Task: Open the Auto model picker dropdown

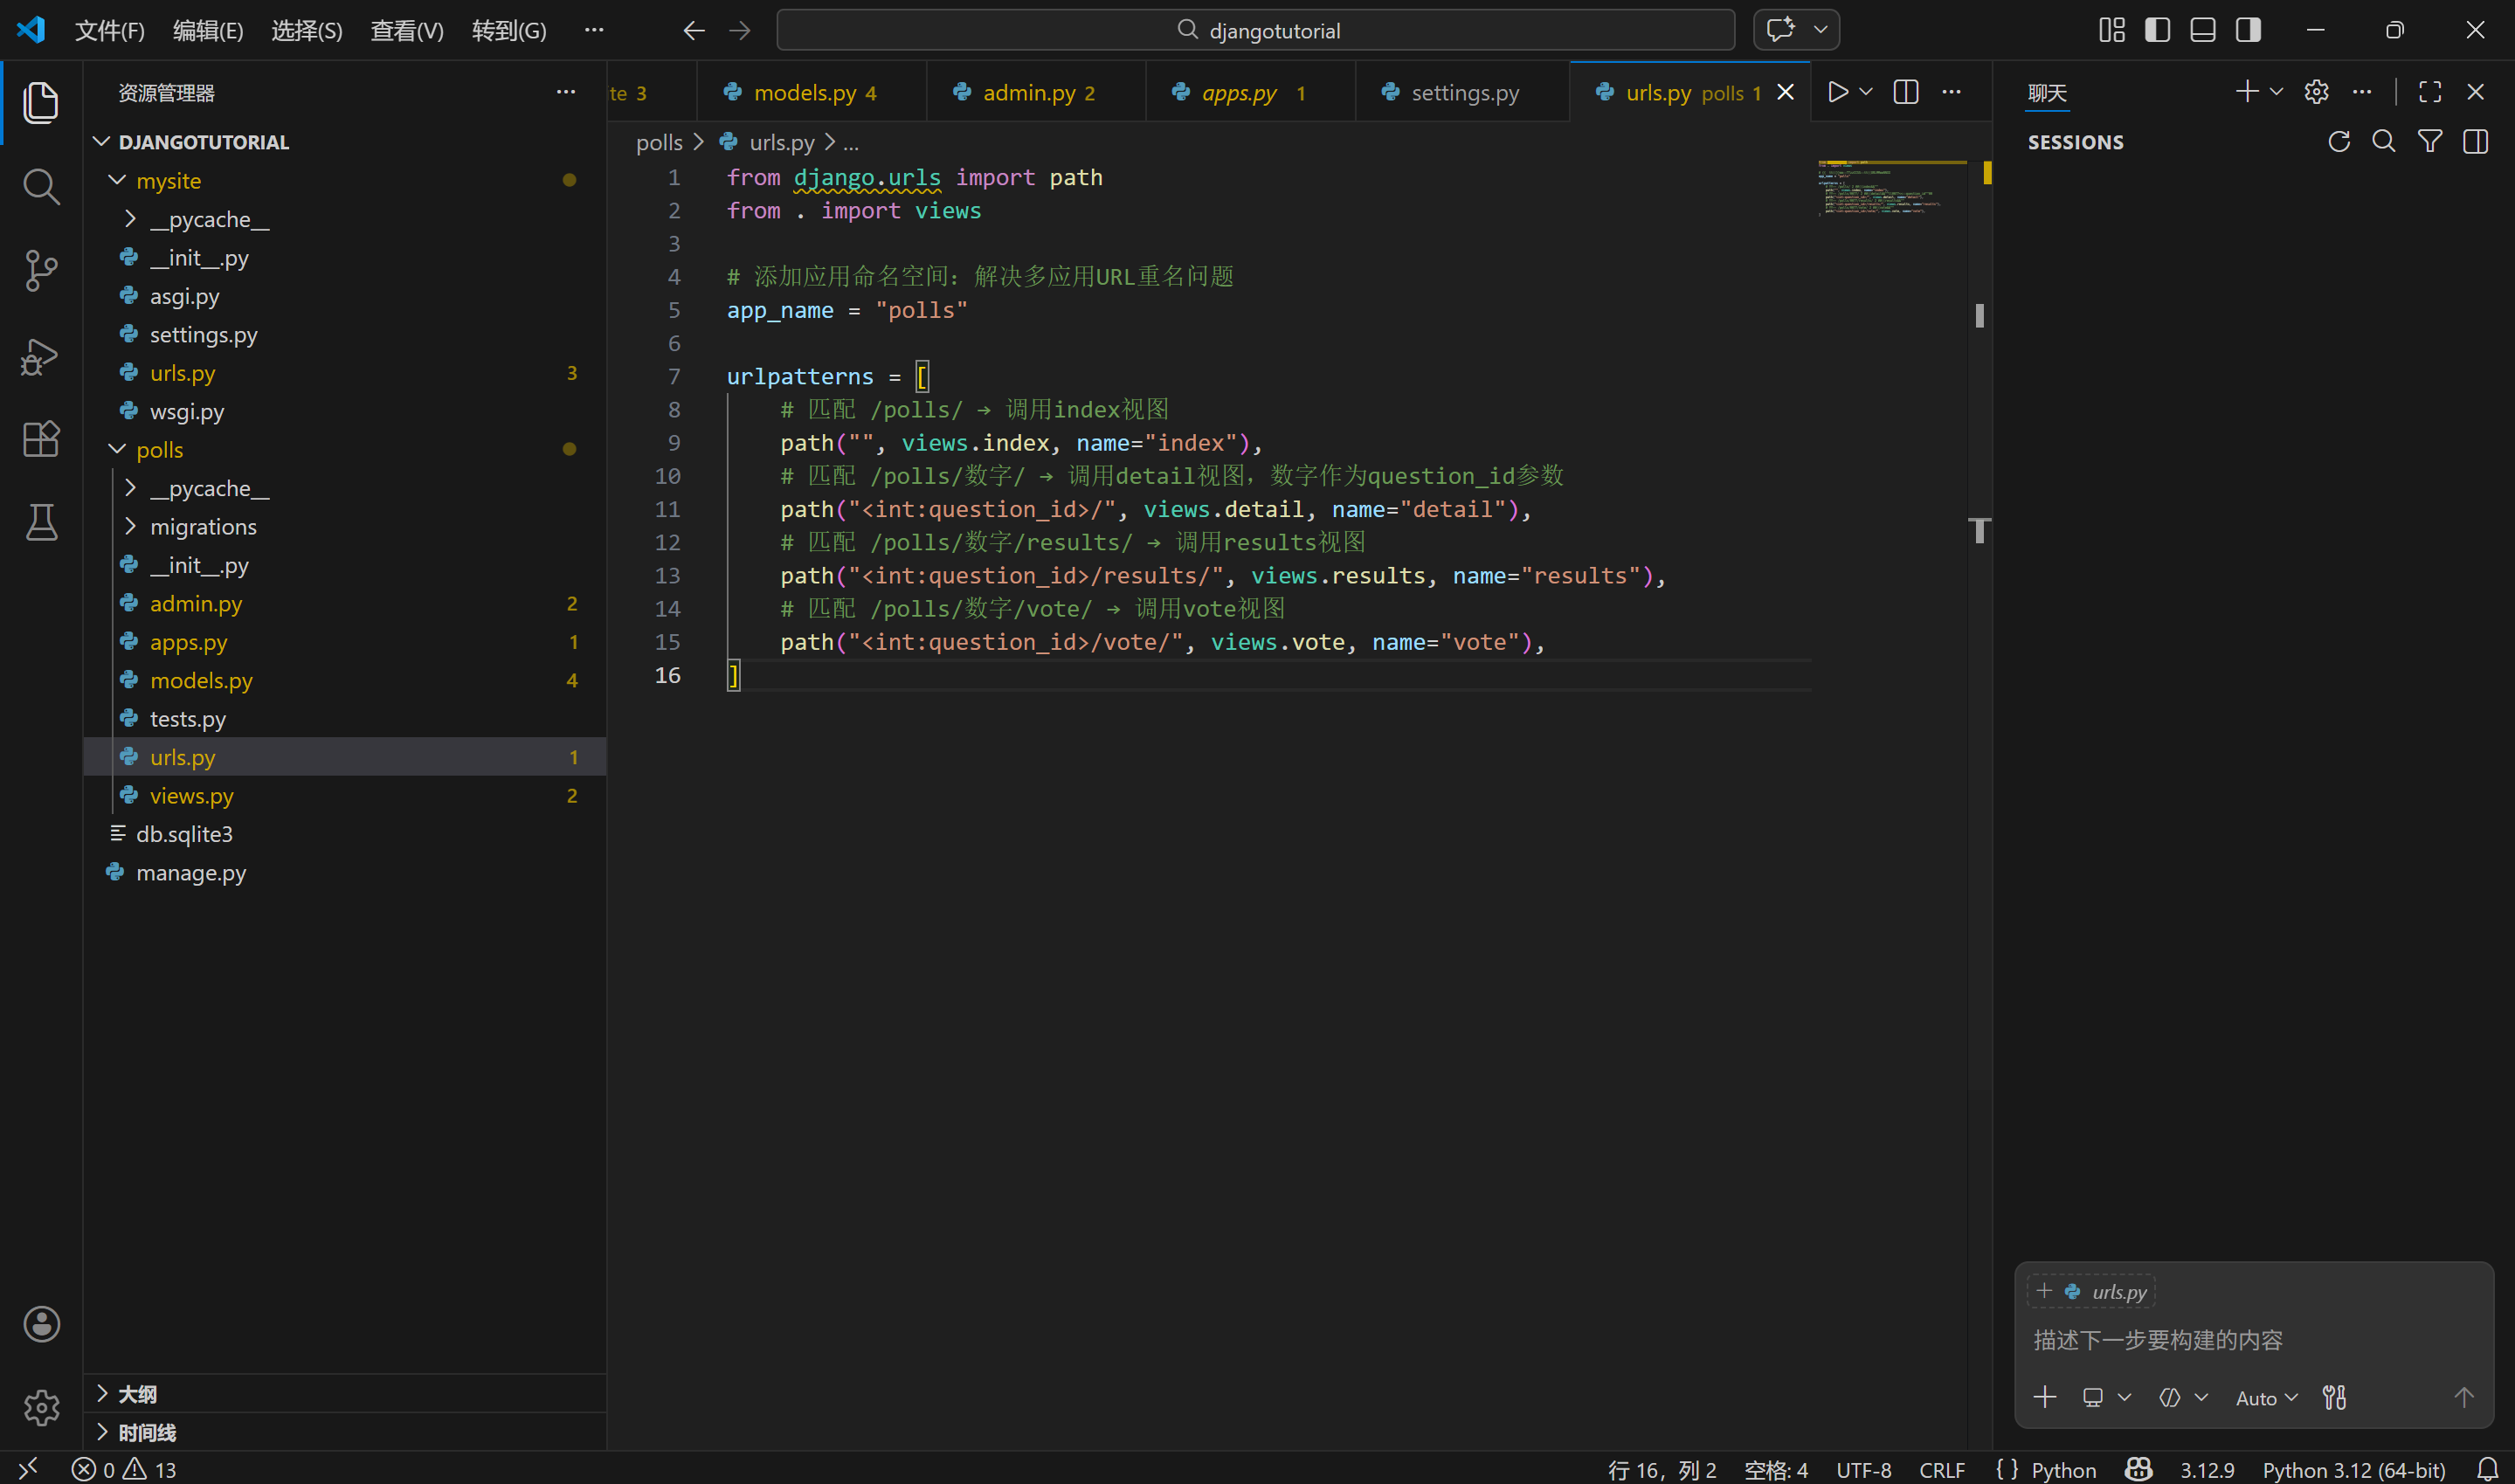Action: click(x=2266, y=1398)
